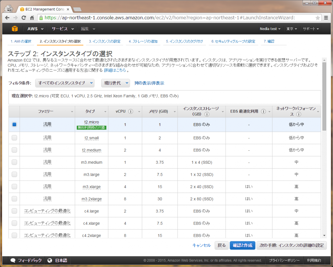Open the サービス dropdown
This screenshot has height=267, width=333.
coord(63,29)
